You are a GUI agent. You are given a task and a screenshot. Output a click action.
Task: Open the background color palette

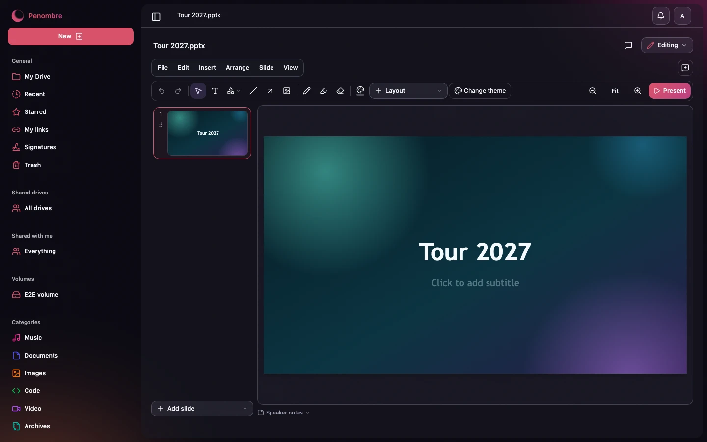click(360, 91)
